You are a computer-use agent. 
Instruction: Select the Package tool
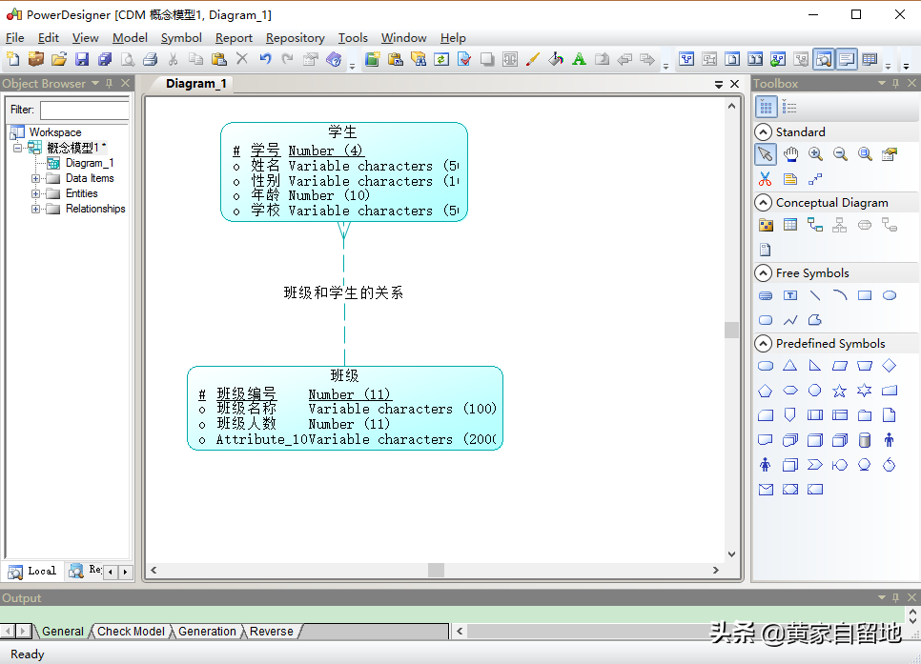point(765,226)
